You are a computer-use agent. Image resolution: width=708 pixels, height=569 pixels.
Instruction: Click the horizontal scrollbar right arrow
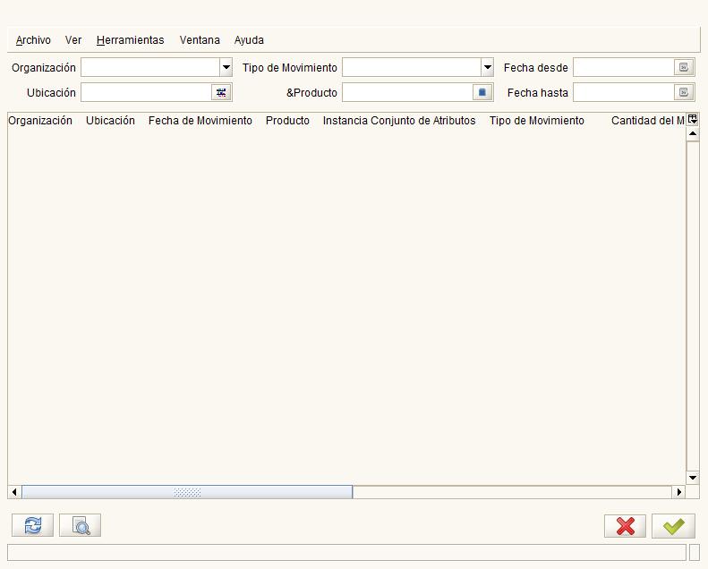point(678,492)
